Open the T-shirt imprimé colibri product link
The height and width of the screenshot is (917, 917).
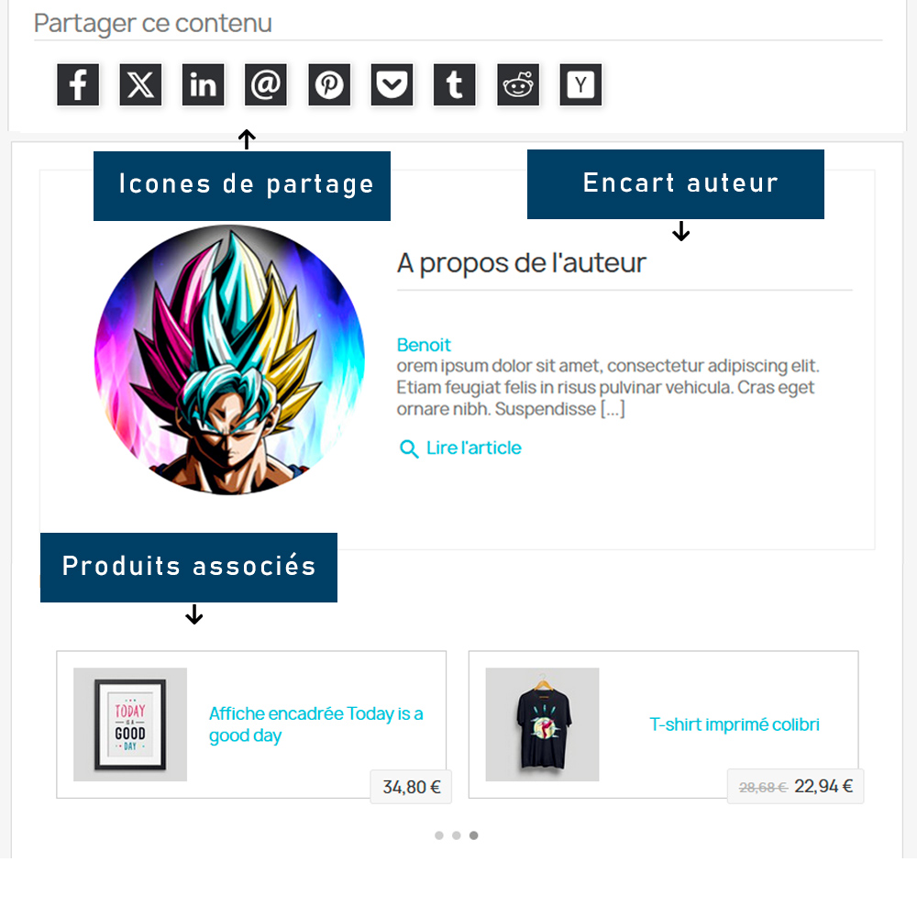coord(735,724)
